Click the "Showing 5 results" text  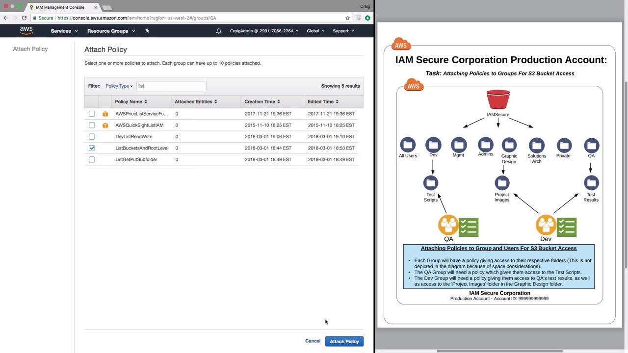tap(340, 86)
